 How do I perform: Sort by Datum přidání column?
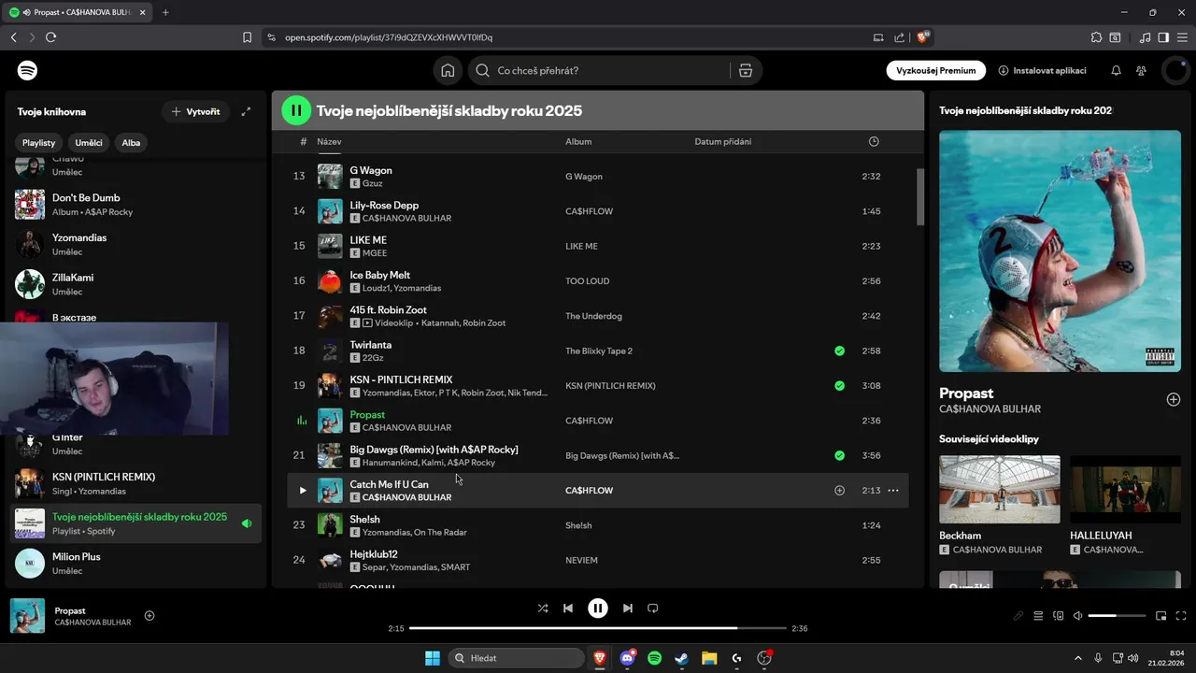click(722, 141)
